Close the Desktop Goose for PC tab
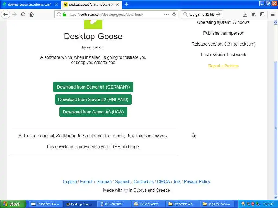Viewport: 278px width, 208px height. pyautogui.click(x=117, y=5)
